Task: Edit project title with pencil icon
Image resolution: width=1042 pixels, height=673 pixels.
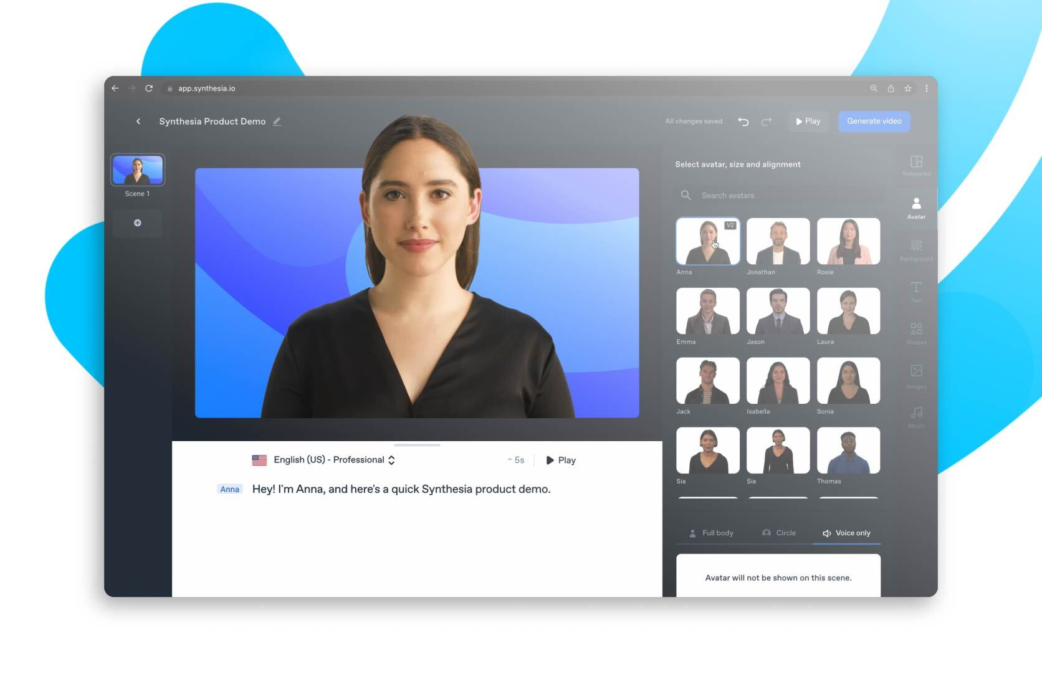Action: 277,122
